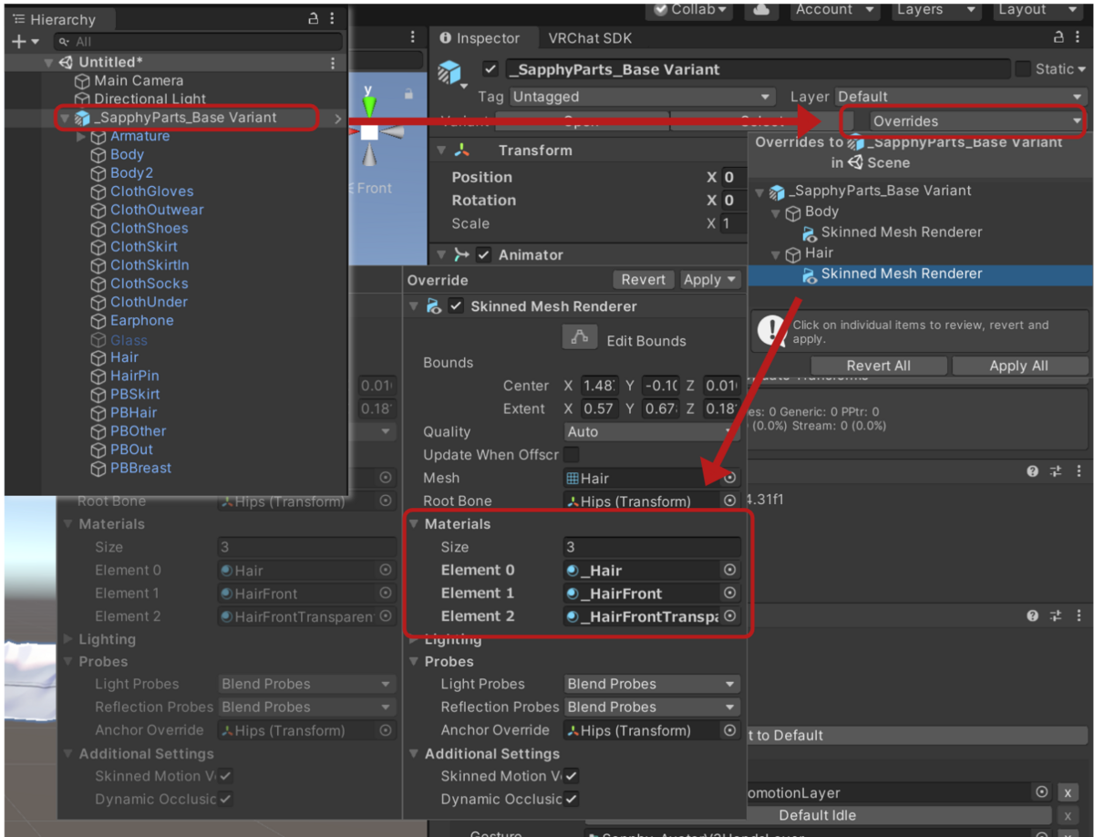
Task: Open the Untitled scene options menu
Action: (x=333, y=63)
